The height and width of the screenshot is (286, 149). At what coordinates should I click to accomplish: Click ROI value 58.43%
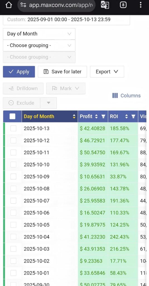(x=118, y=273)
